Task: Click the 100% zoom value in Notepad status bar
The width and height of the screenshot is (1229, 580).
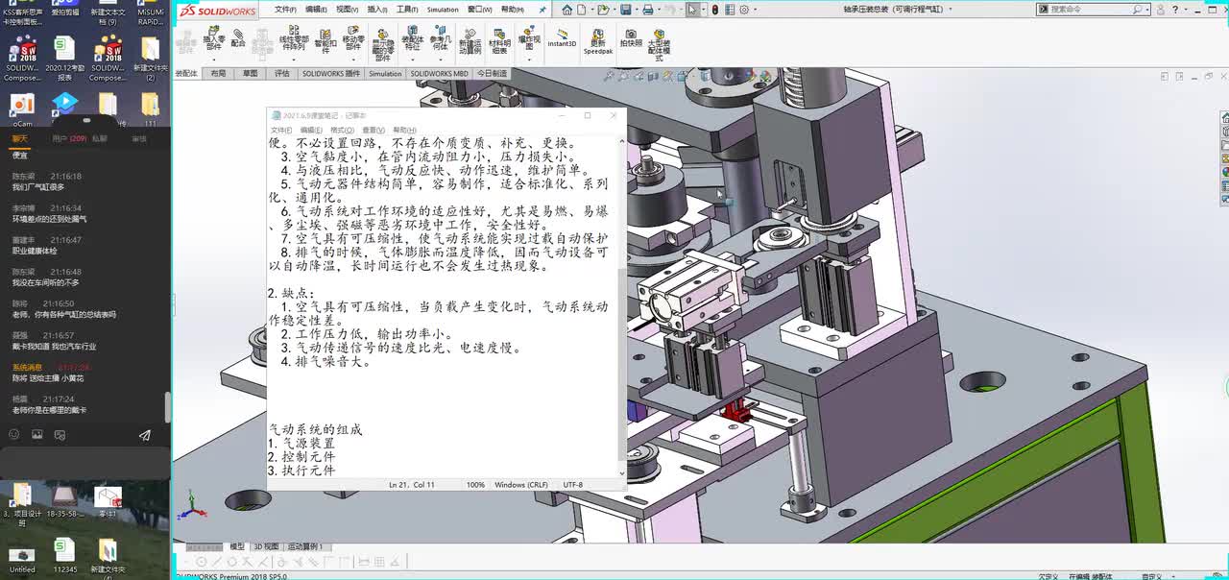Action: click(475, 485)
